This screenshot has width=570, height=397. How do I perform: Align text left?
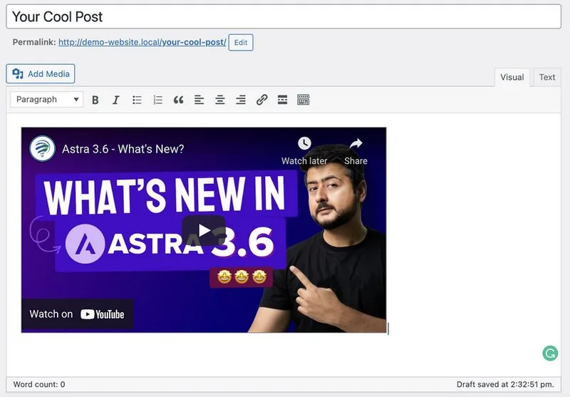[199, 100]
